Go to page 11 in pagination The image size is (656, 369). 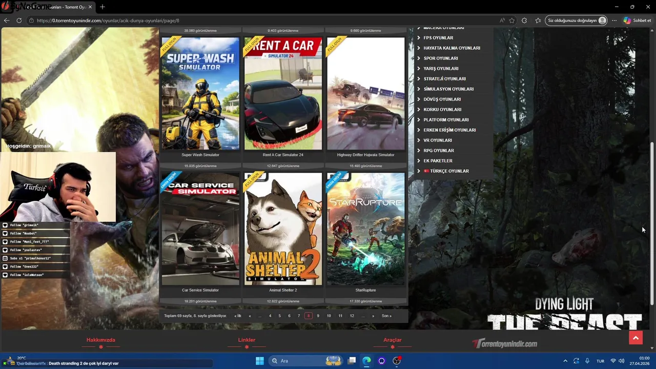click(340, 316)
